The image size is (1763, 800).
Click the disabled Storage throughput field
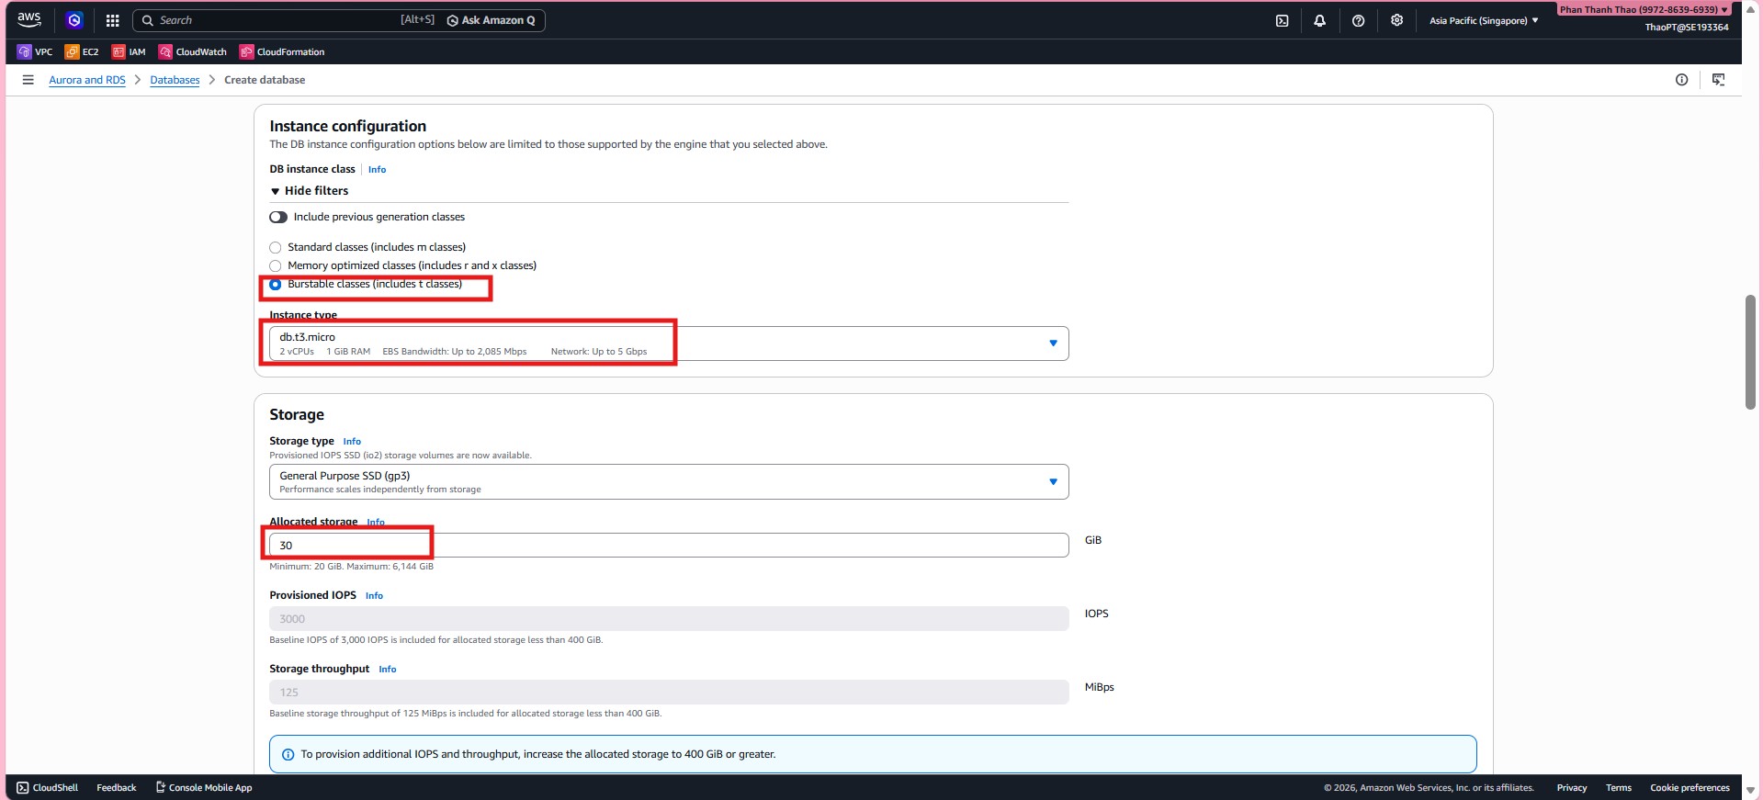pyautogui.click(x=669, y=693)
